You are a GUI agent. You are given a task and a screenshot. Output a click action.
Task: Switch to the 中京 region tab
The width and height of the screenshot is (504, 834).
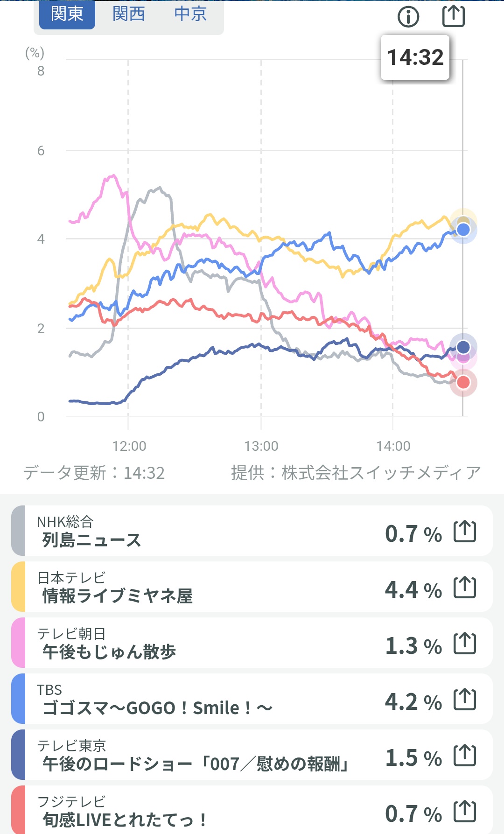point(190,14)
